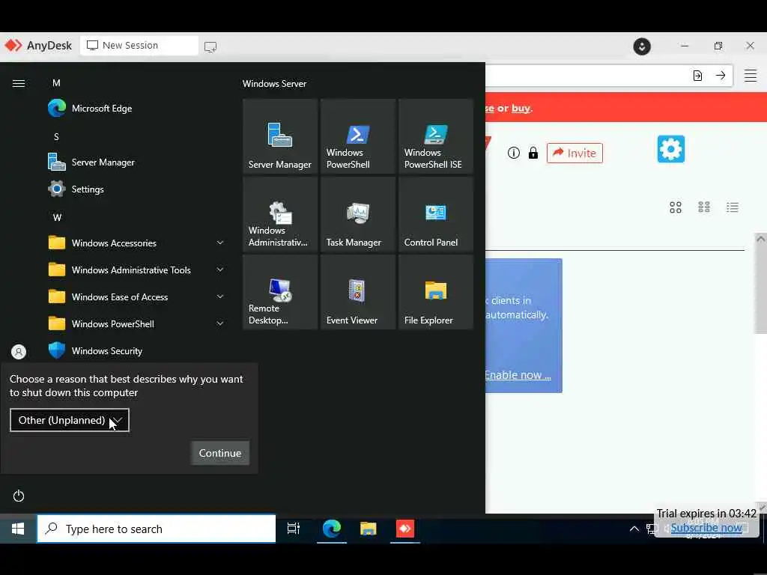
Task: Click the letter M heading in the app list
Action: coord(56,83)
